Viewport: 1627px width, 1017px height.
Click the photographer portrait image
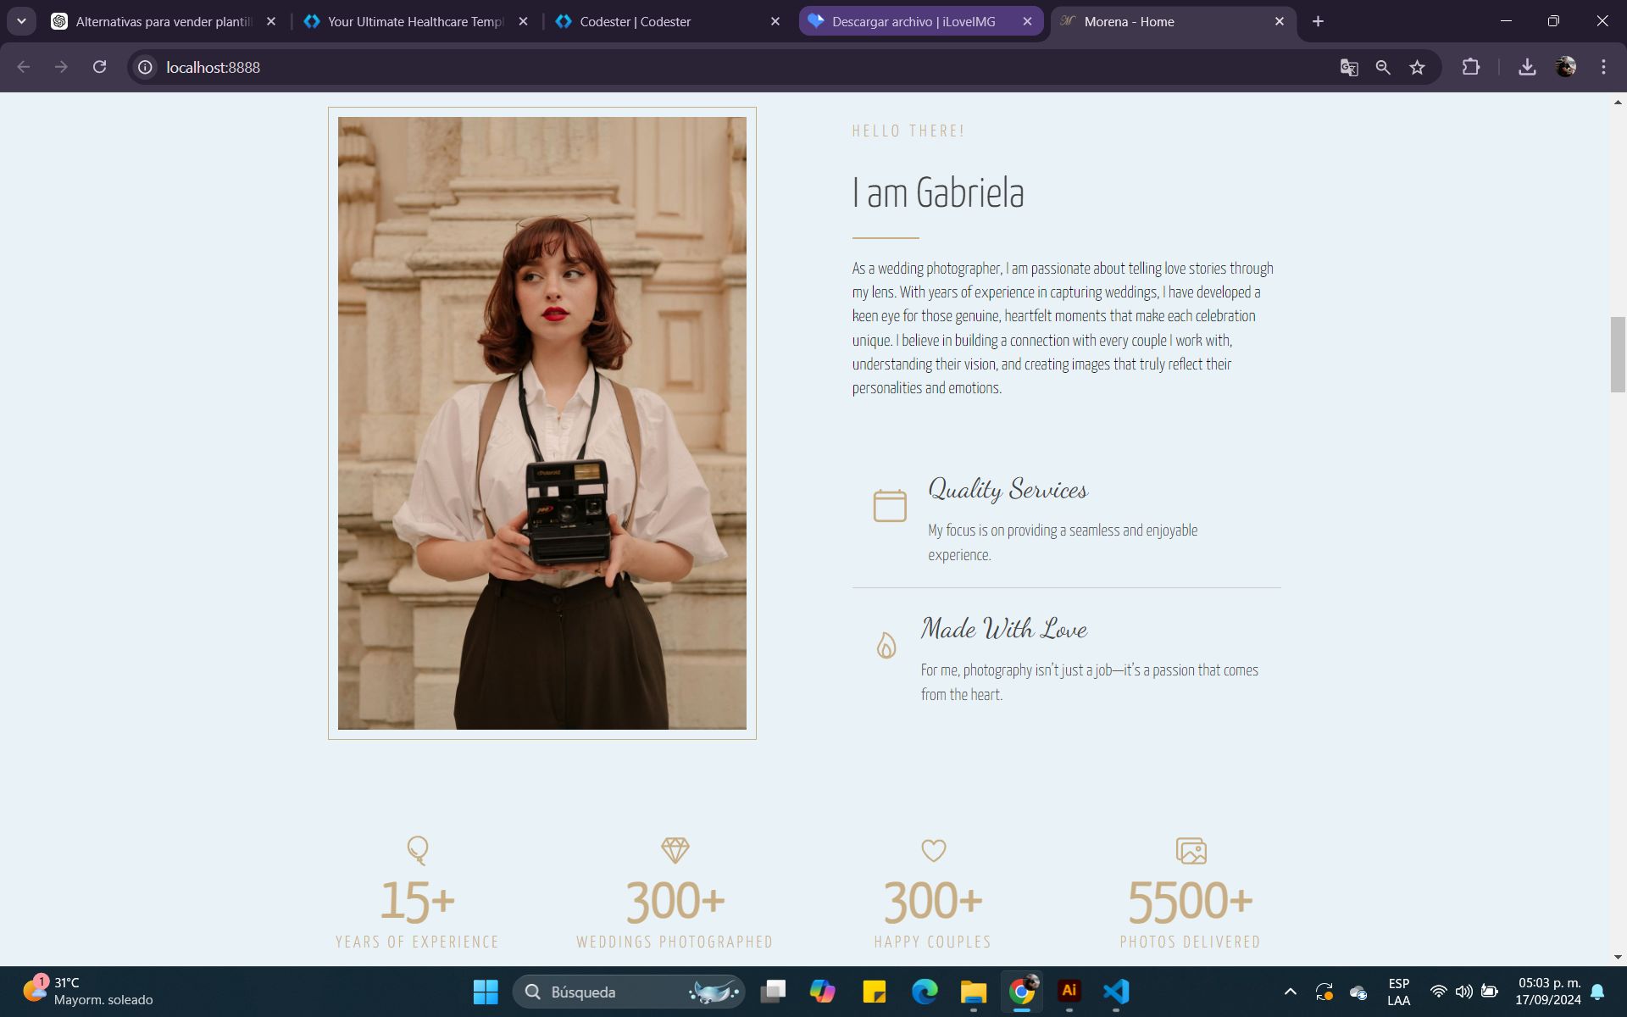542,423
